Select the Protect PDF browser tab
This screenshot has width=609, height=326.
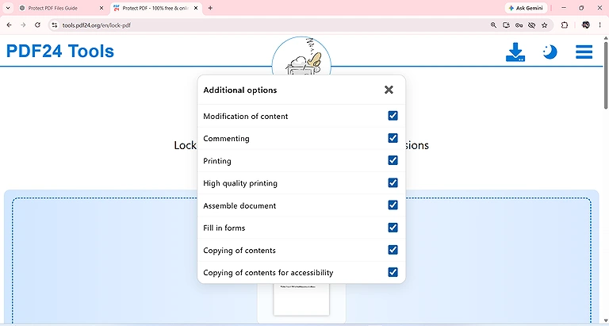155,8
